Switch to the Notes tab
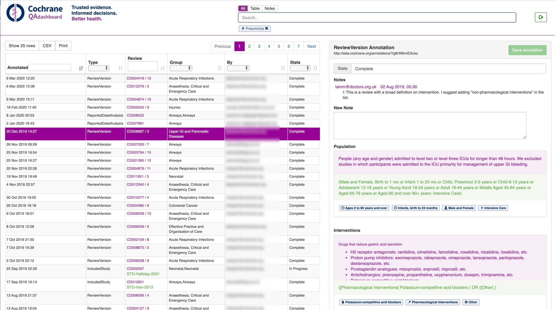Screen dimensions: 555x310 [269, 8]
